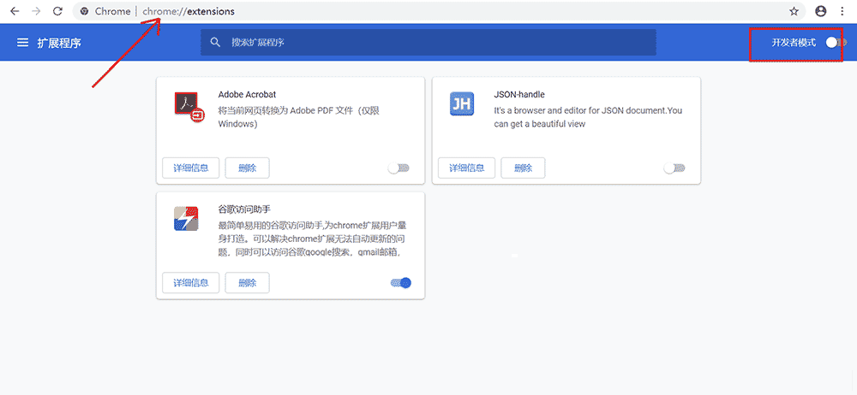Screen dimensions: 857x395
Task: Click the browser forward arrow
Action: [x=36, y=11]
